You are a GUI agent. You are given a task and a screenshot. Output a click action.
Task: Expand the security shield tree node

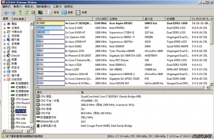[4, 68]
